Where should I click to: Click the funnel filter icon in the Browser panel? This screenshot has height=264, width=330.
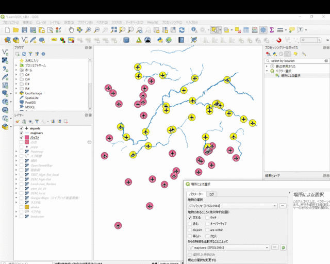click(x=30, y=54)
